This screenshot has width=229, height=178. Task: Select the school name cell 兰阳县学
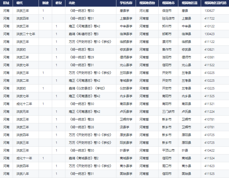[126, 73]
